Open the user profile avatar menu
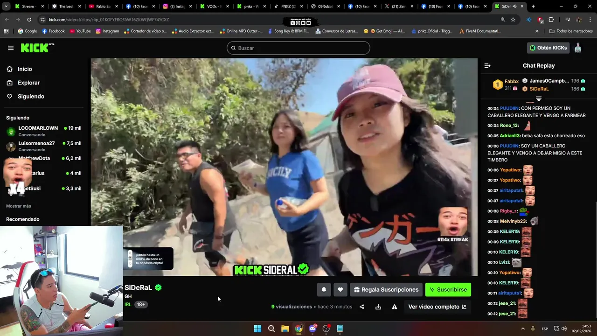 [x=578, y=48]
